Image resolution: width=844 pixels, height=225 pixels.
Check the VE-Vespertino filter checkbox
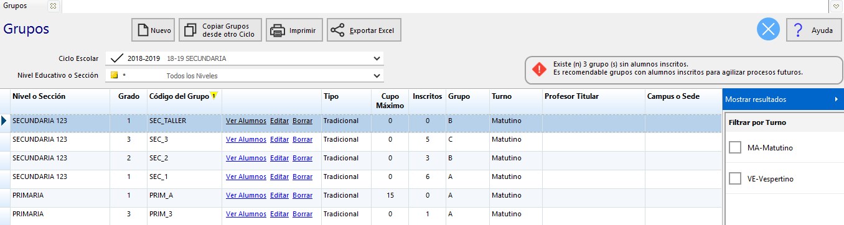click(x=735, y=179)
